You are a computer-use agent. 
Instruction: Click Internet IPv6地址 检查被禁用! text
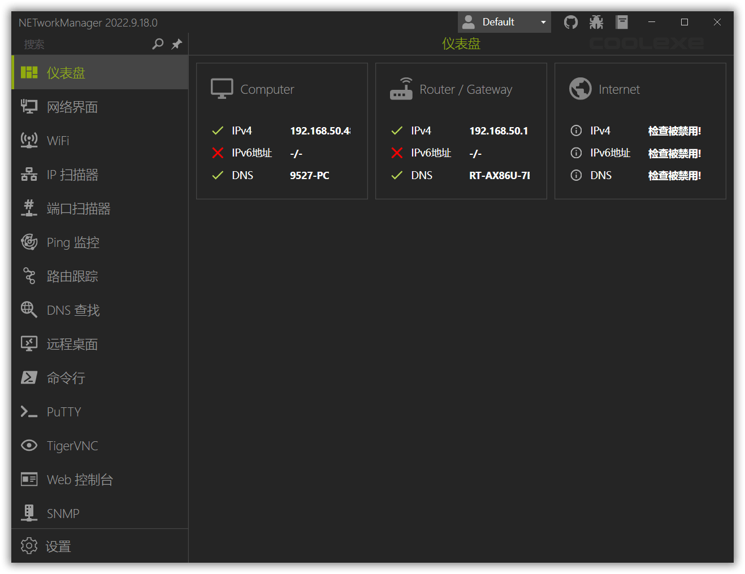[x=674, y=153]
